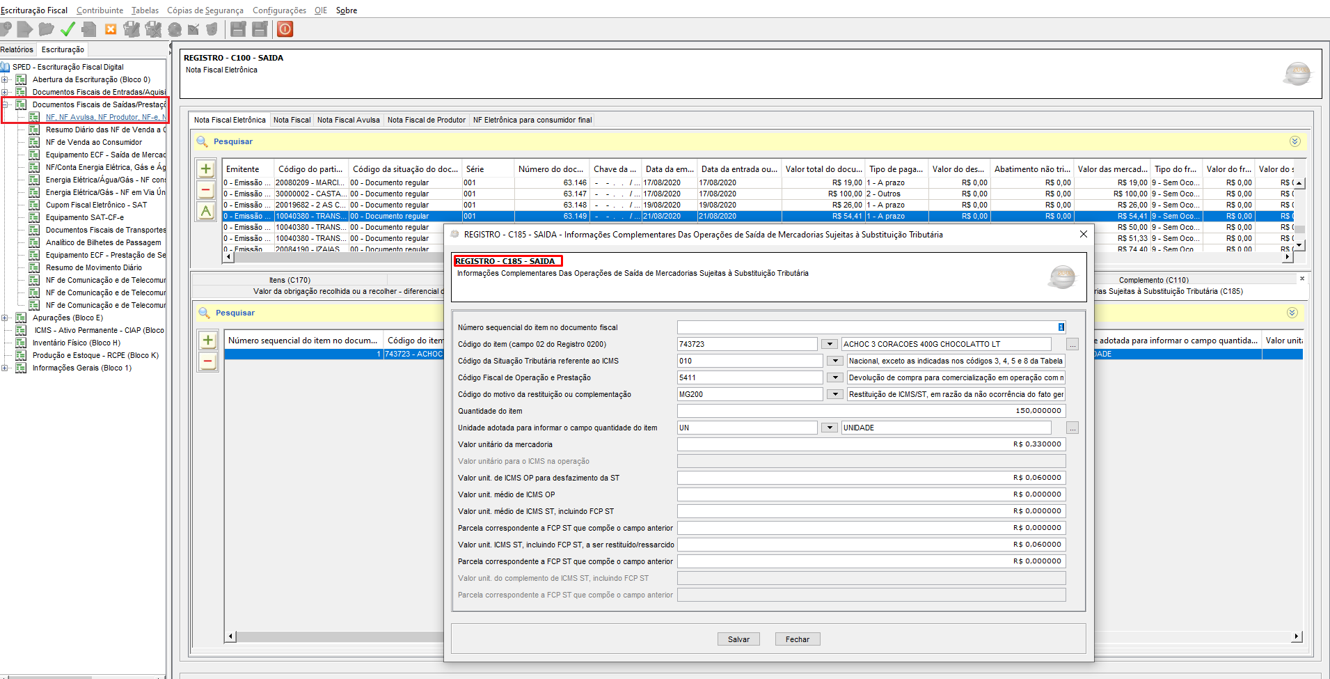Click the green plus add icon beside the notes table
The width and height of the screenshot is (1330, 679).
pyautogui.click(x=206, y=169)
